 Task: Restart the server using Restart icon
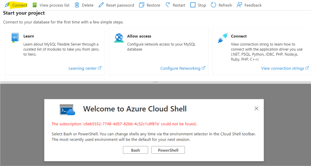click(168, 5)
